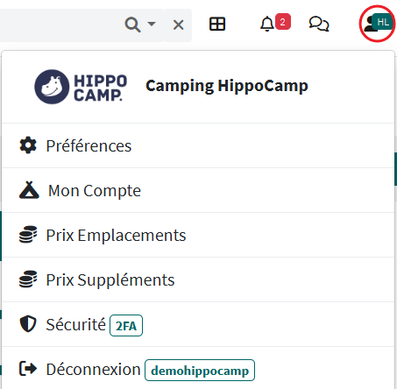
Task: Click the Préférences gear icon
Action: pyautogui.click(x=28, y=145)
